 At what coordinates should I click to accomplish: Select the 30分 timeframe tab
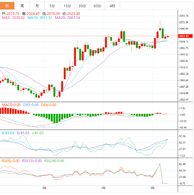coord(82,6)
